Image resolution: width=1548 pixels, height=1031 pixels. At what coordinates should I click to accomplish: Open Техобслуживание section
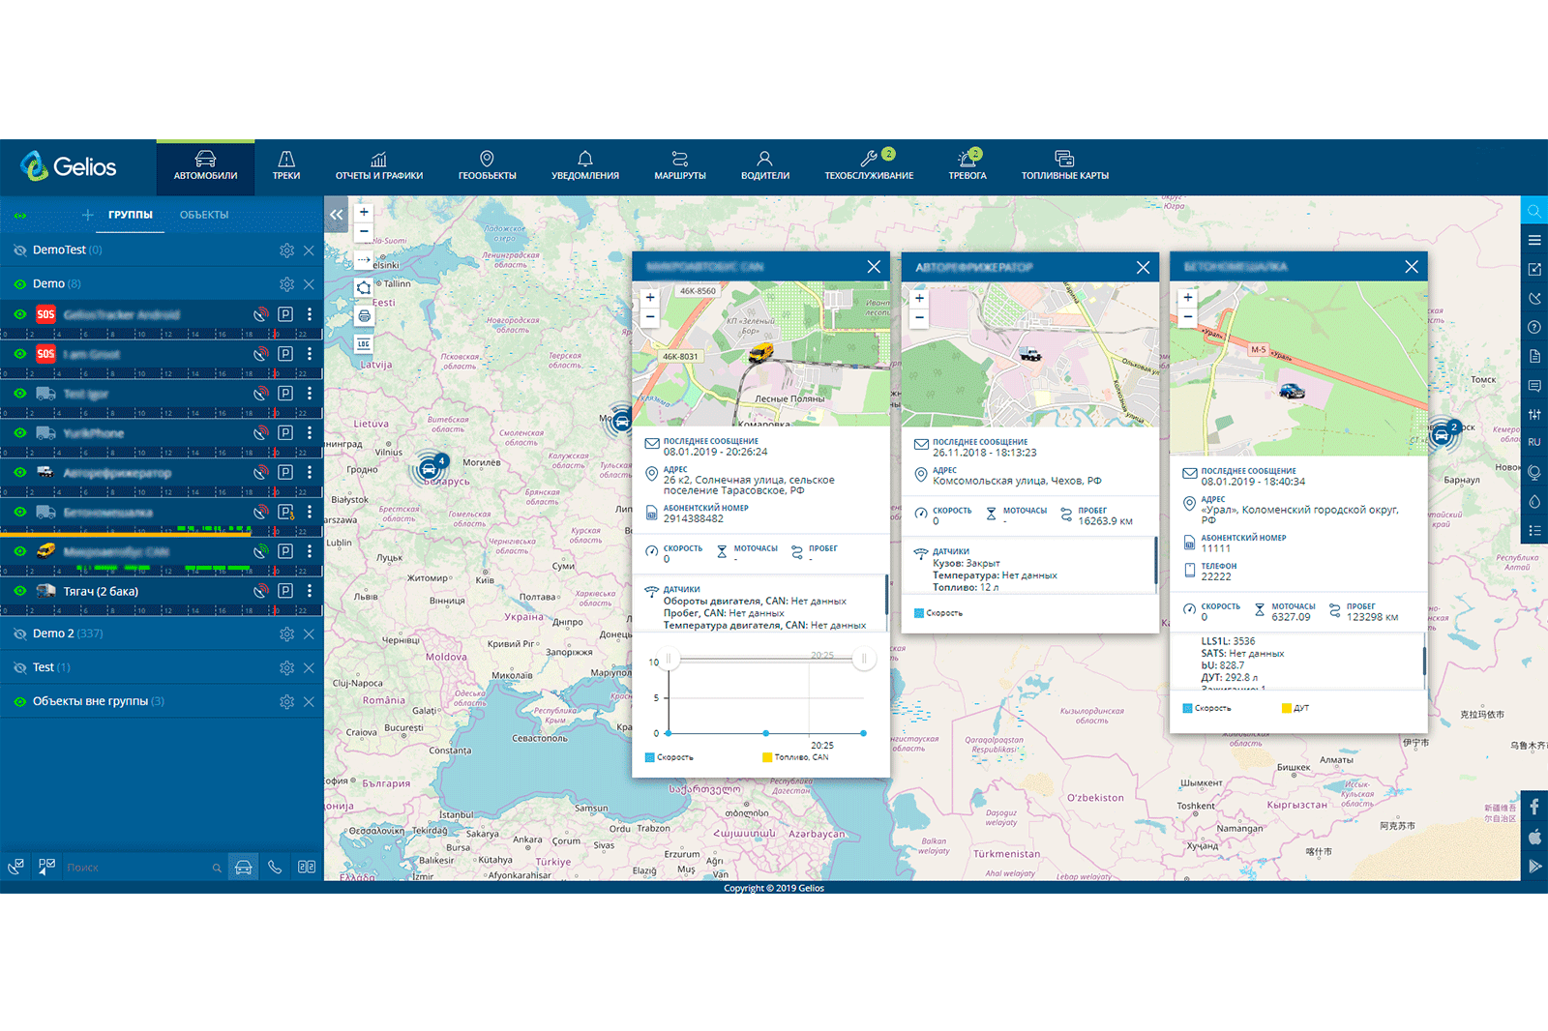tap(869, 165)
